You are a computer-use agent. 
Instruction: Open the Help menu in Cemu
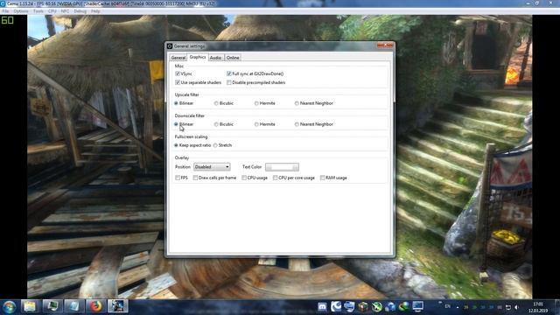point(95,11)
